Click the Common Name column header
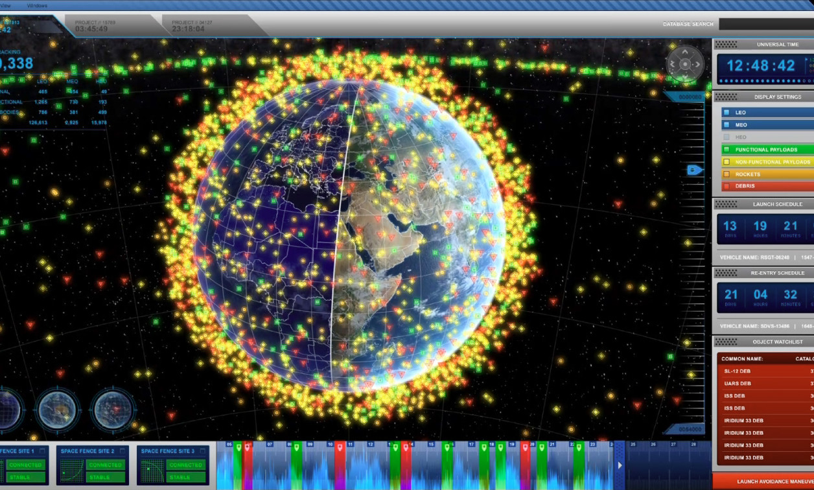Screen dimensions: 814x490 (743, 358)
